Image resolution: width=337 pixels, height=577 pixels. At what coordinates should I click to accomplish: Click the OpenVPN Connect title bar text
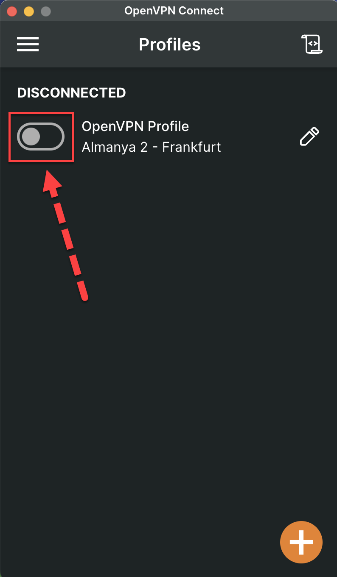174,11
